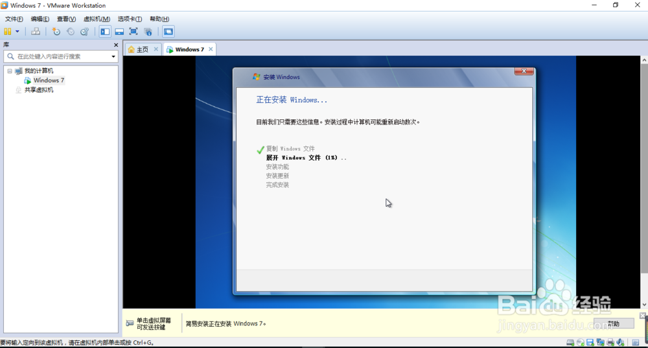Minimize the VMware Workstation window

pyautogui.click(x=594, y=5)
